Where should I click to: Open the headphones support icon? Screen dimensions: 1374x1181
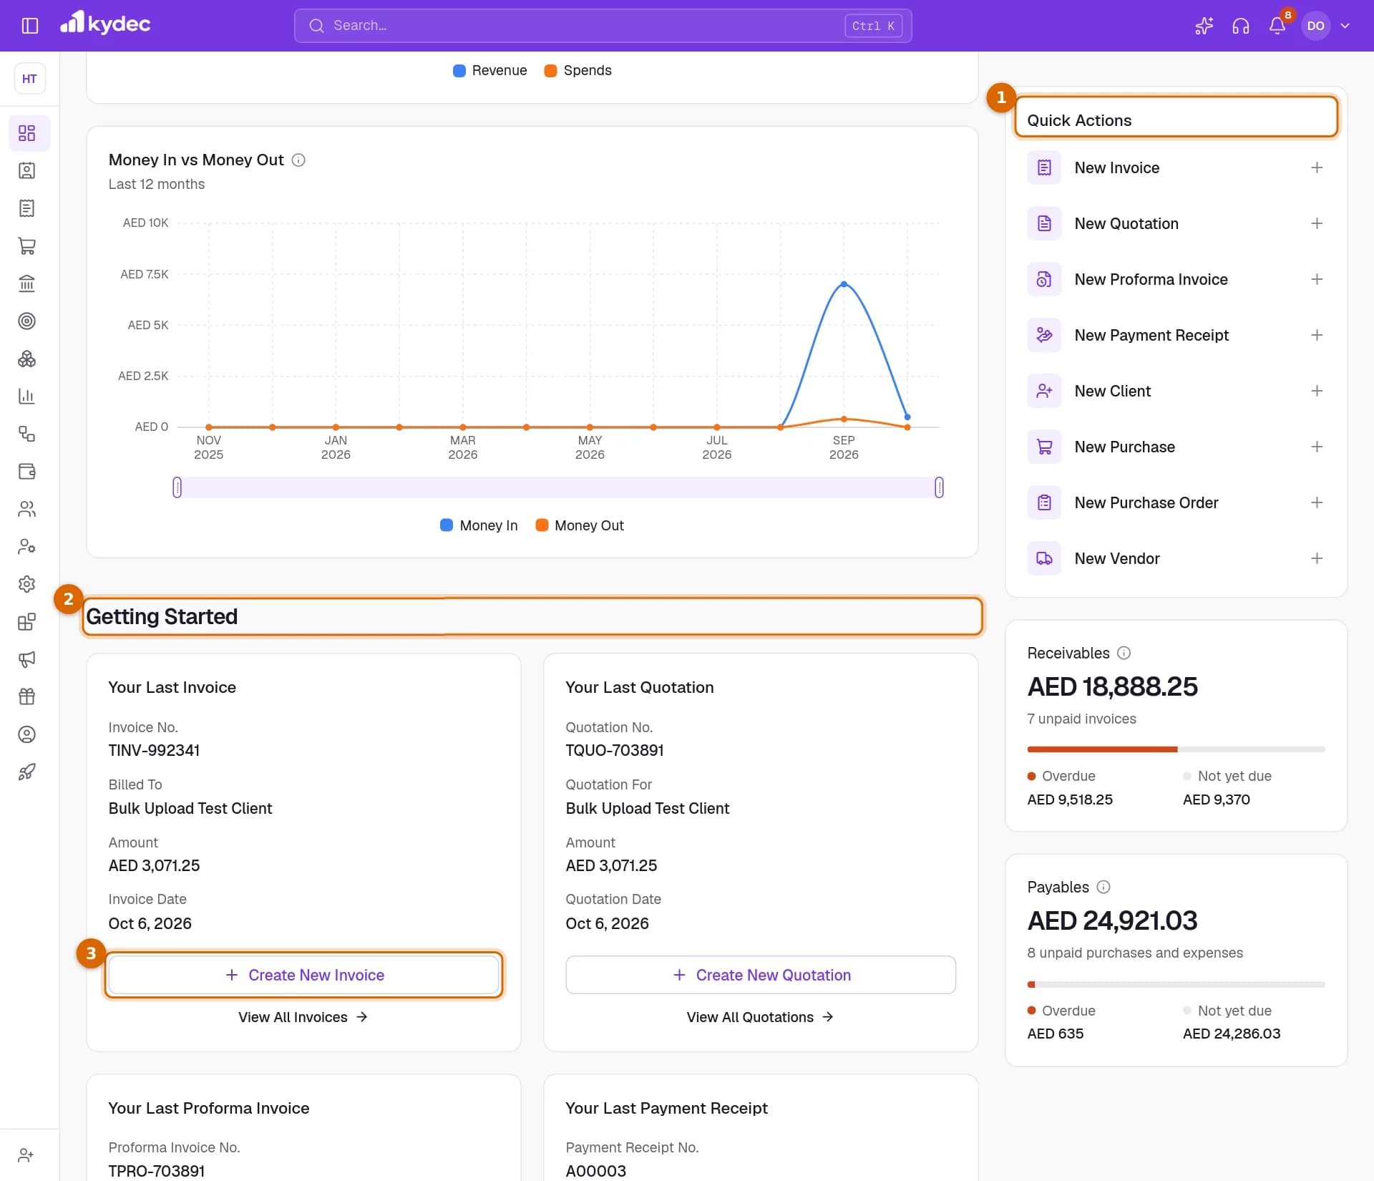tap(1241, 26)
